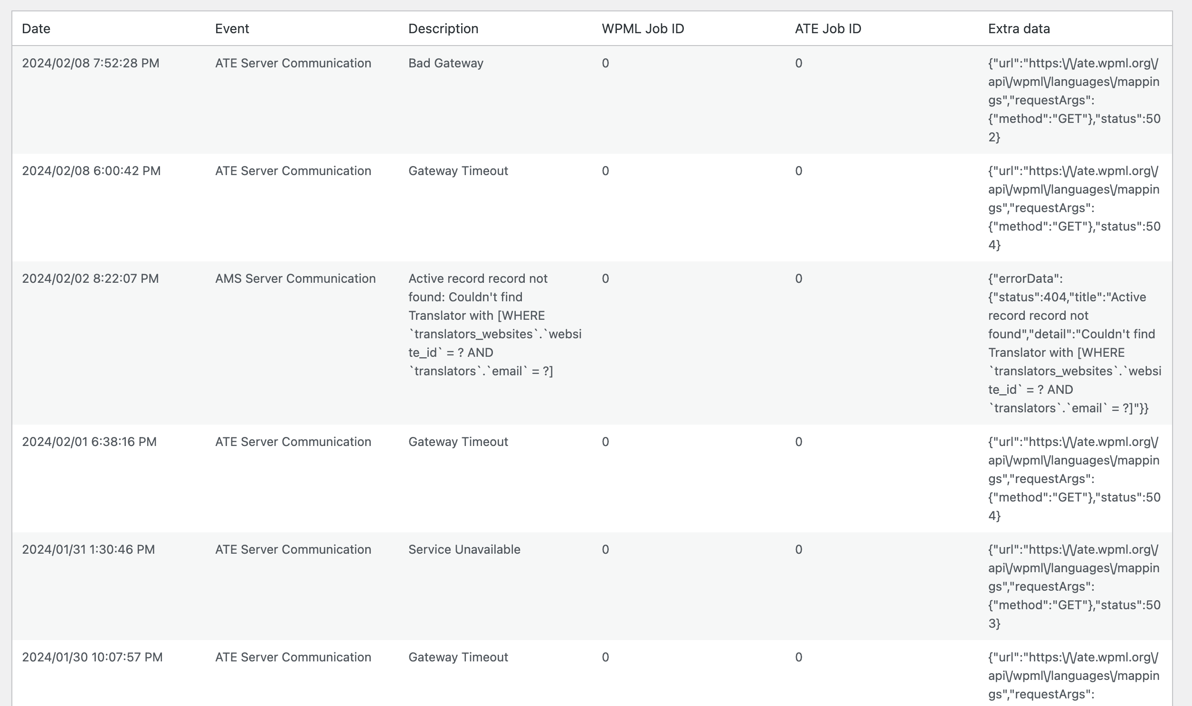Click ATE Server Communication in the 2024/01/30 row
The height and width of the screenshot is (706, 1192).
pos(293,657)
